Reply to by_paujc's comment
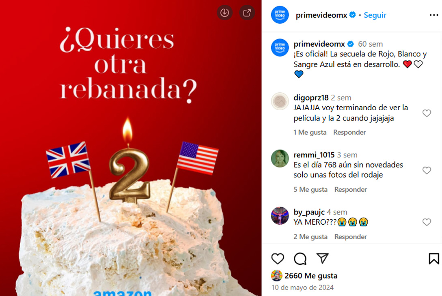The width and height of the screenshot is (442, 296). (351, 237)
